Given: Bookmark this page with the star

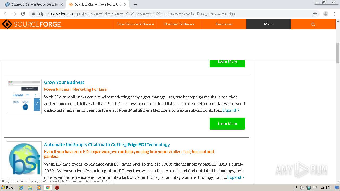Looking at the screenshot, I should click(315, 14).
